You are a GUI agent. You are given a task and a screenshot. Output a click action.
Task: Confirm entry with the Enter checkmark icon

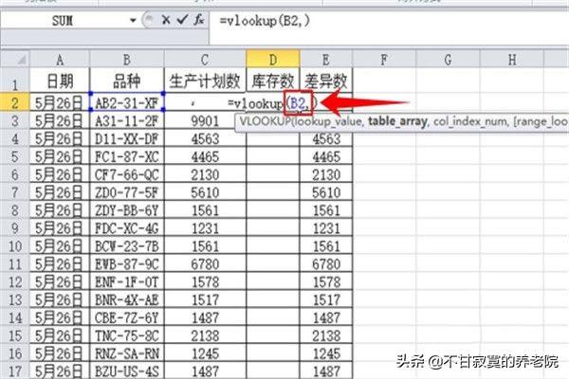coord(182,18)
